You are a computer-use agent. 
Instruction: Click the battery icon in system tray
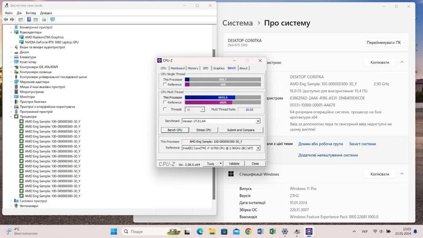388,232
